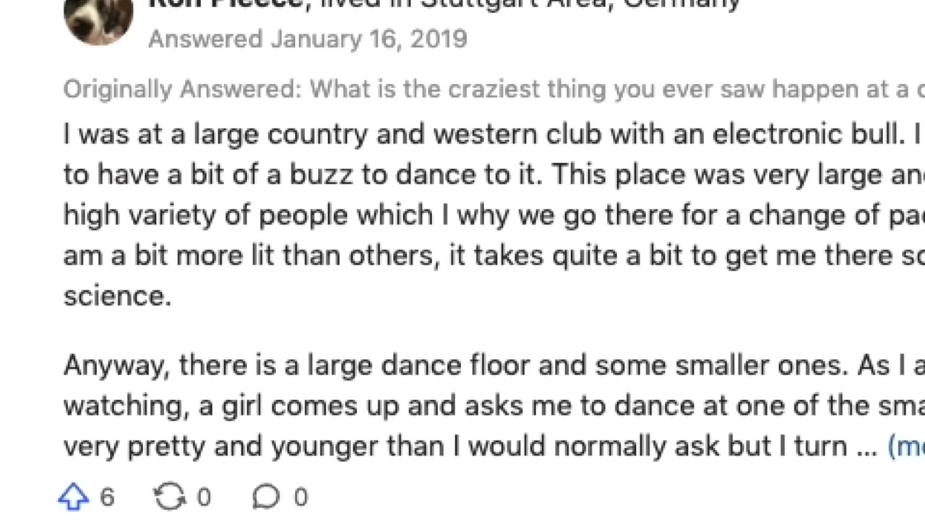Open the author's profile picture

click(x=98, y=18)
